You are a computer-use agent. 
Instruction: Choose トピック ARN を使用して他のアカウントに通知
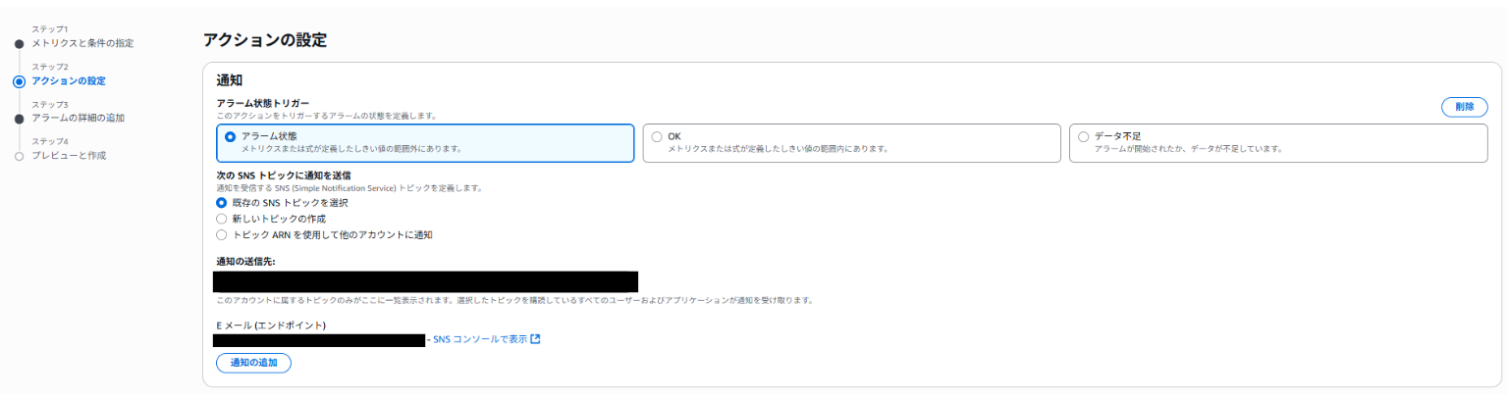tap(222, 235)
